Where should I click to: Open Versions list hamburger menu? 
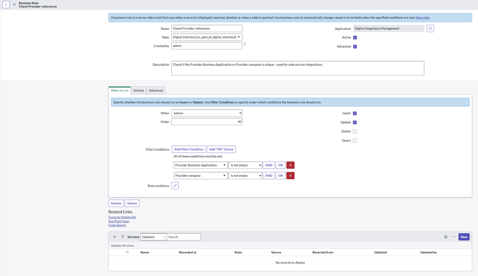click(115, 236)
